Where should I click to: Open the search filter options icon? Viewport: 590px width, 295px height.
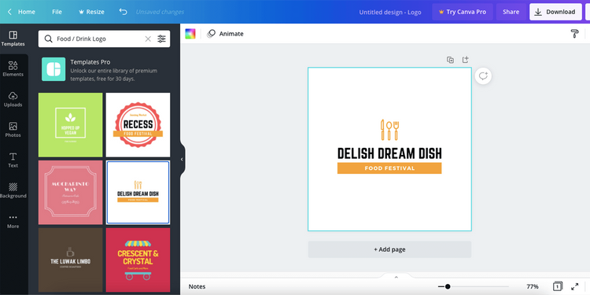pos(161,39)
